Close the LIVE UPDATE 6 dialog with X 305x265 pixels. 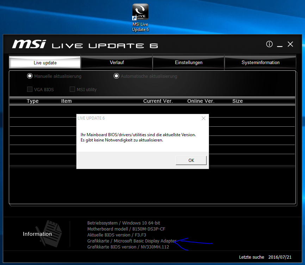pyautogui.click(x=204, y=118)
